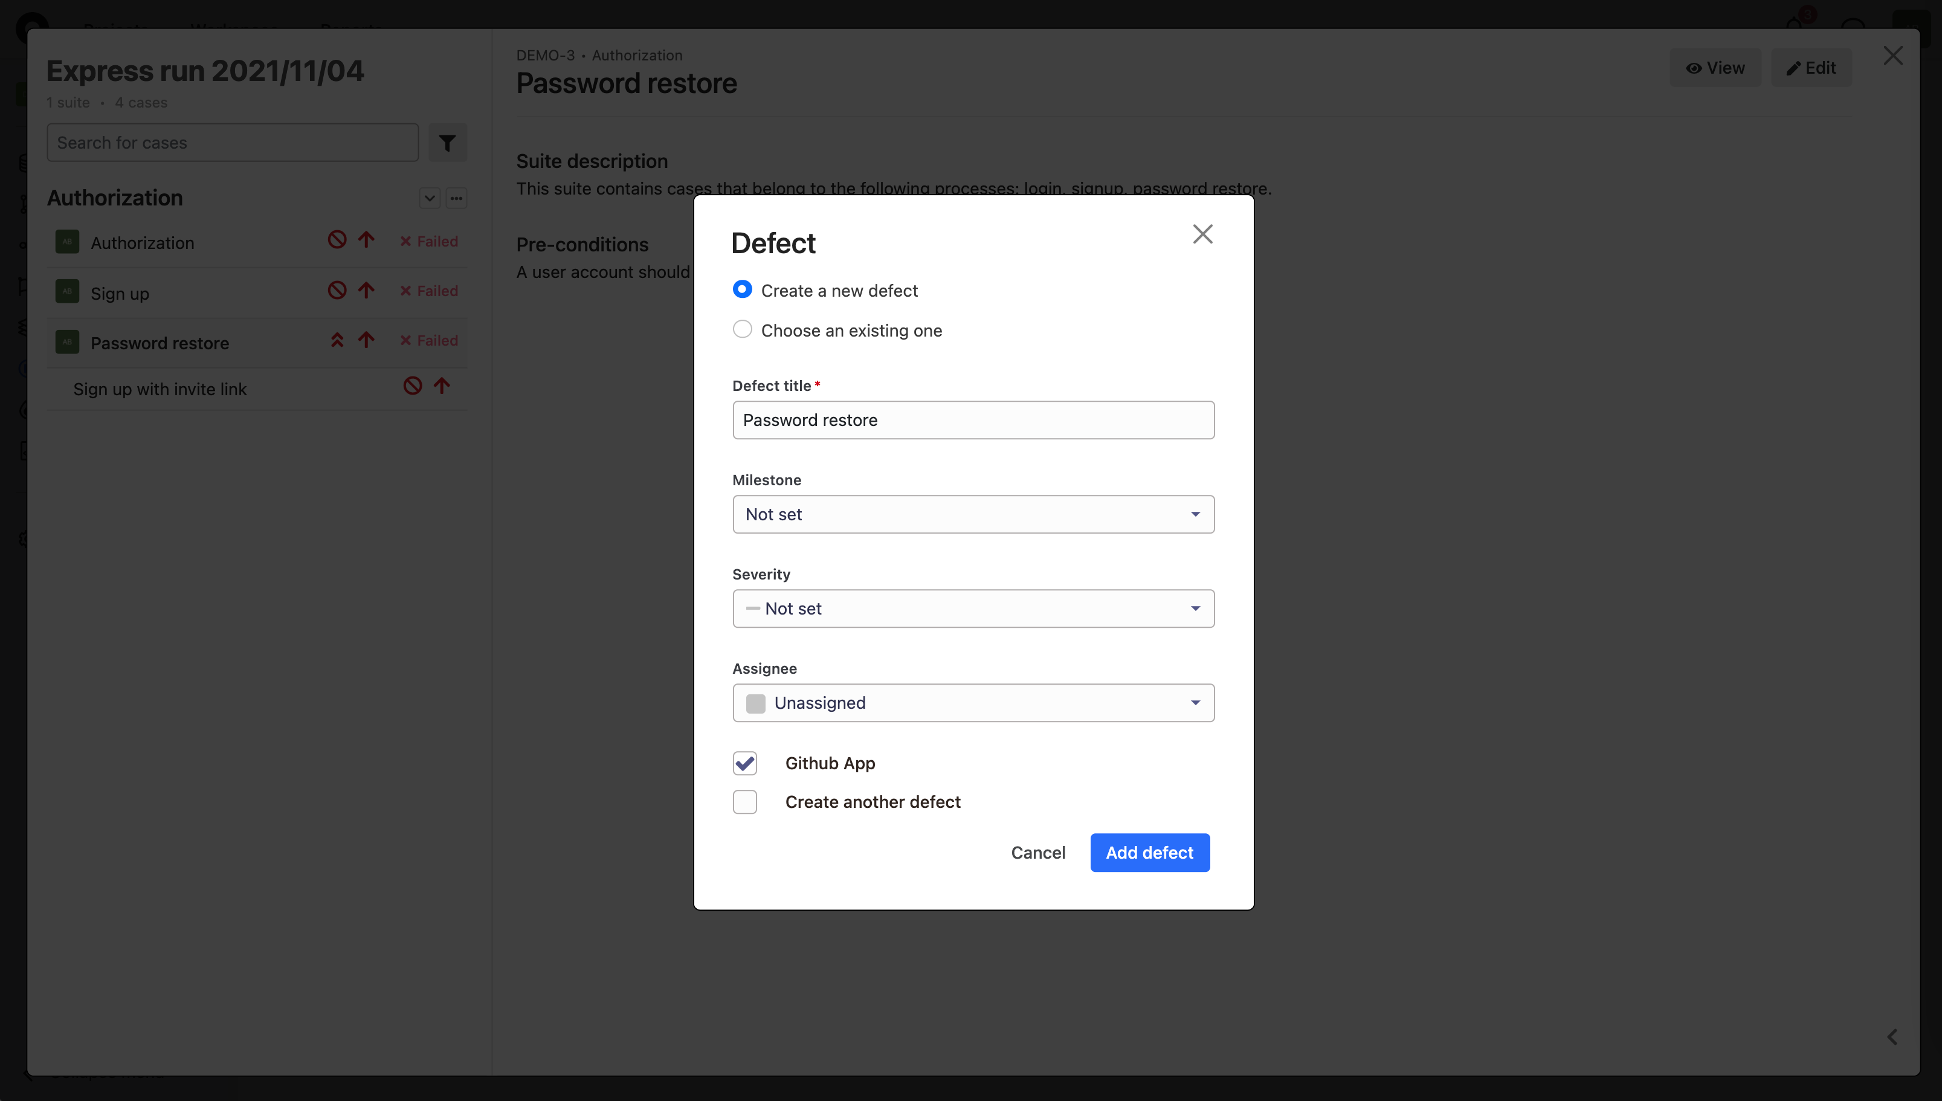The image size is (1942, 1101).
Task: Click the Add defect button
Action: 1149,852
